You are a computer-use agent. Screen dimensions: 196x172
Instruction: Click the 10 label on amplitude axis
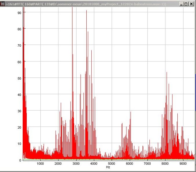click(x=19, y=144)
